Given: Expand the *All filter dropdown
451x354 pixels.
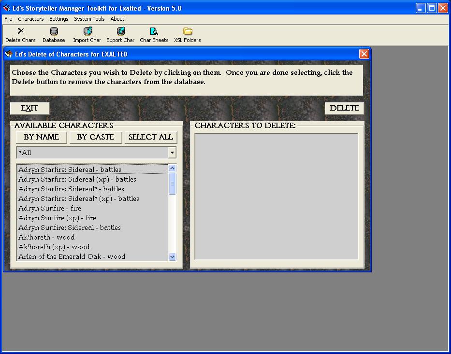Looking at the screenshot, I should tap(172, 153).
